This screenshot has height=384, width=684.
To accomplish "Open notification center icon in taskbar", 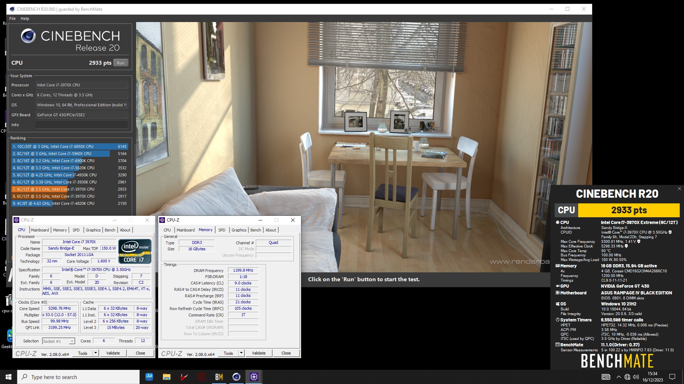I will click(672, 377).
